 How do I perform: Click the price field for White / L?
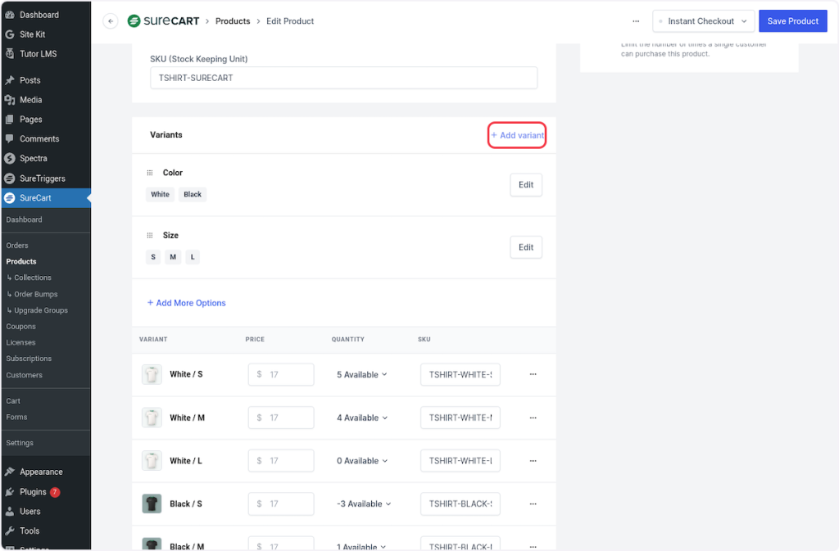point(281,461)
